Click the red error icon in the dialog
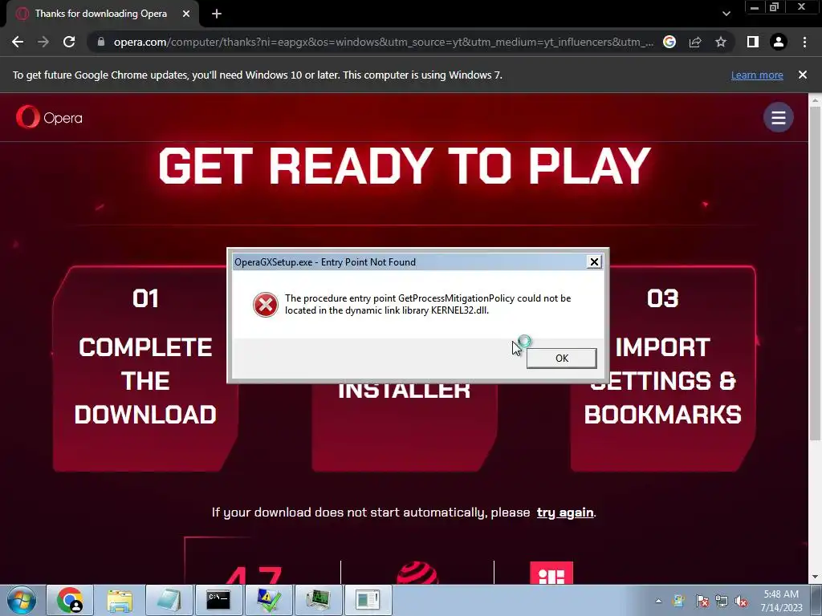The image size is (822, 616). coord(266,305)
